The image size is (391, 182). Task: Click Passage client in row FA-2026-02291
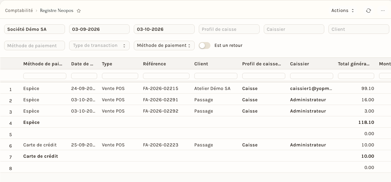(204, 100)
